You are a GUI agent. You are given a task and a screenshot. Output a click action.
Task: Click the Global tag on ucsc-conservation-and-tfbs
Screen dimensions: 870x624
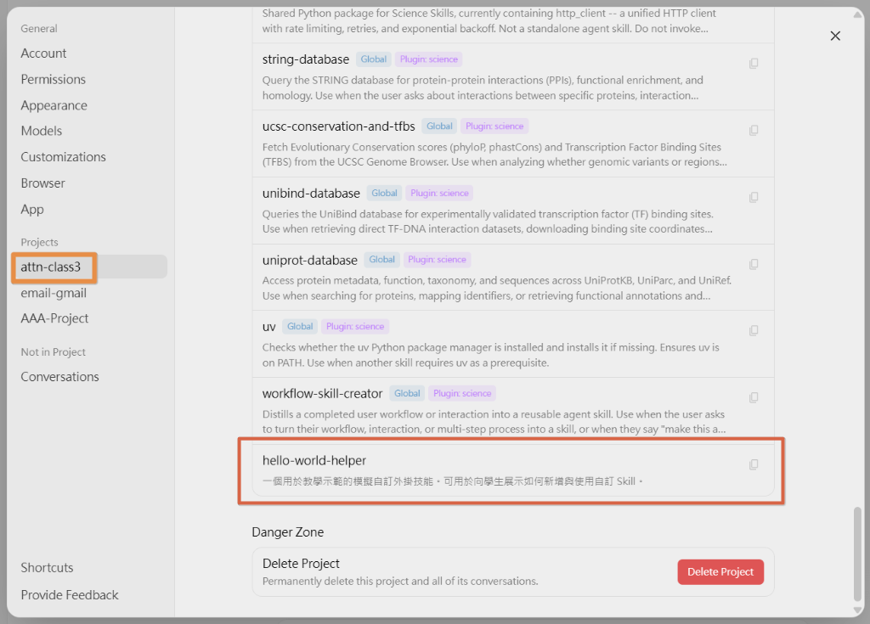pyautogui.click(x=439, y=126)
